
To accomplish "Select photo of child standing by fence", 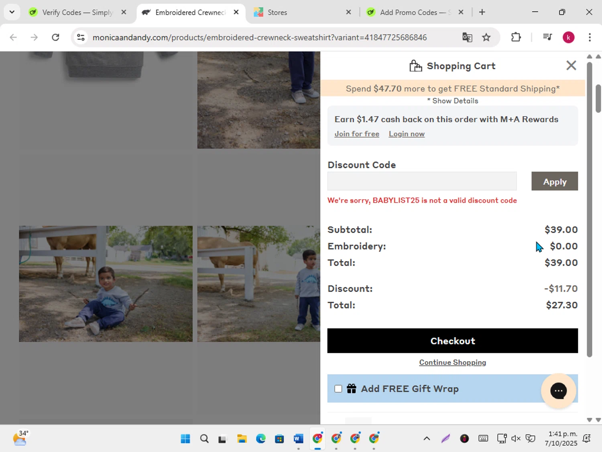I will [x=259, y=284].
